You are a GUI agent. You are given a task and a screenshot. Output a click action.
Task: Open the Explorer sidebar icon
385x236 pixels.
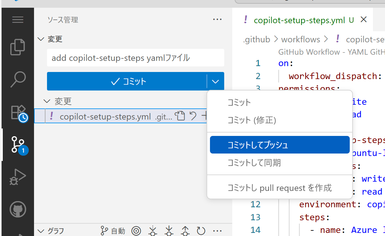click(18, 47)
